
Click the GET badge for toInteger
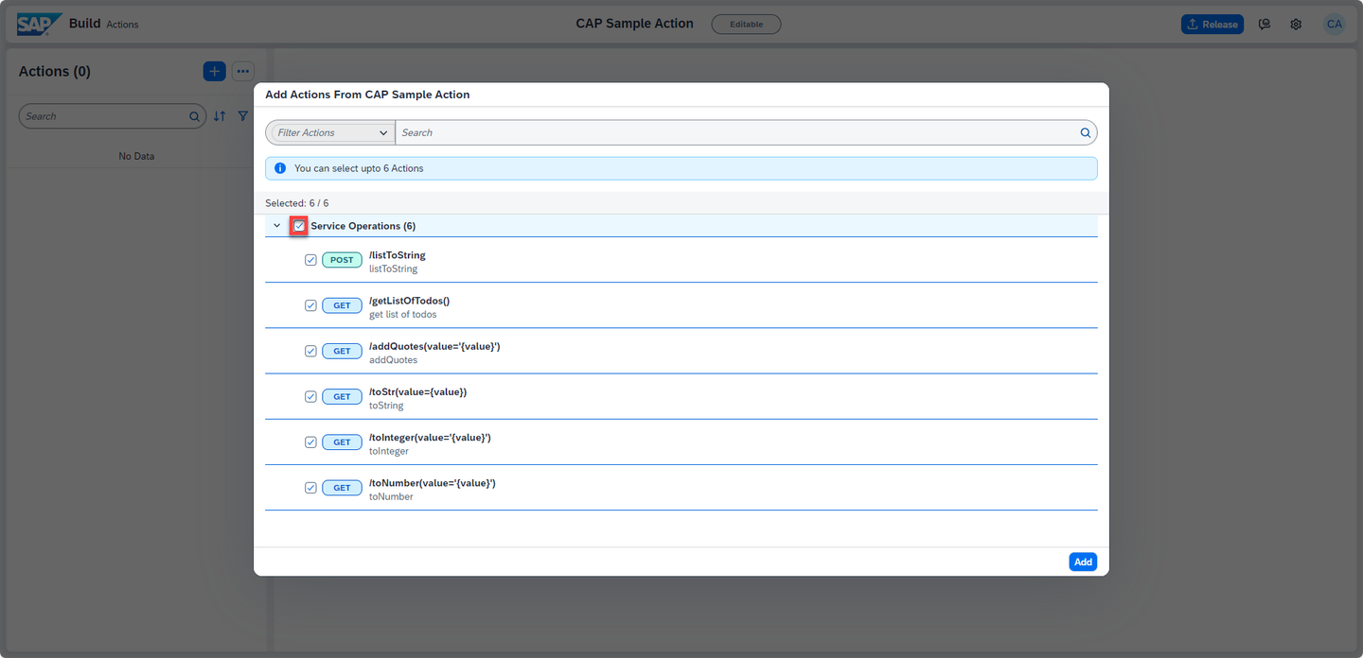342,442
